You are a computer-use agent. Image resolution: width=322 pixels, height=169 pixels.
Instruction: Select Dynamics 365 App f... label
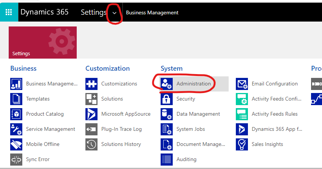[x=277, y=129]
